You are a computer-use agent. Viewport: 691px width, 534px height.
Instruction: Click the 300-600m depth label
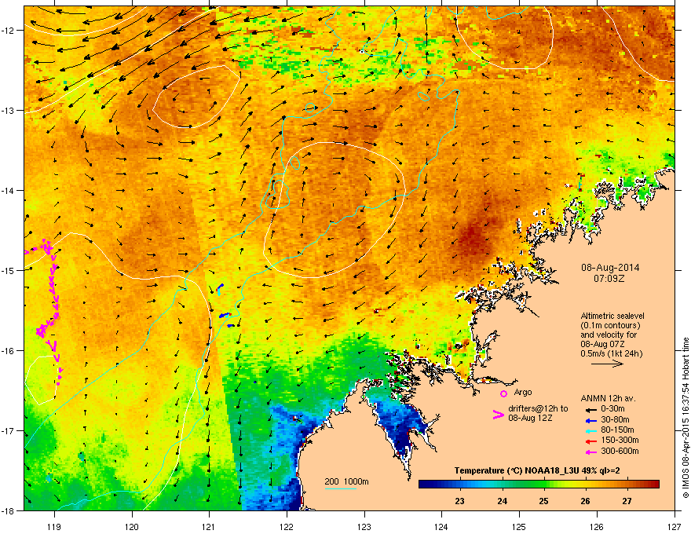[x=620, y=452]
